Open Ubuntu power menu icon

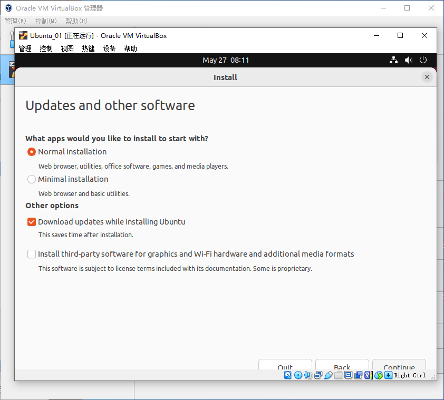pos(423,60)
